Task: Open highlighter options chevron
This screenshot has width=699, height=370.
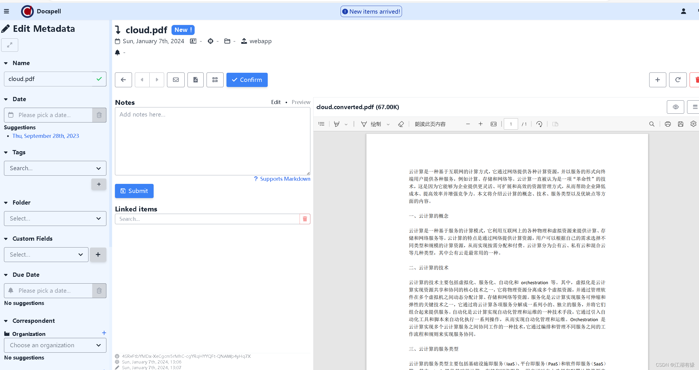Action: tap(346, 124)
